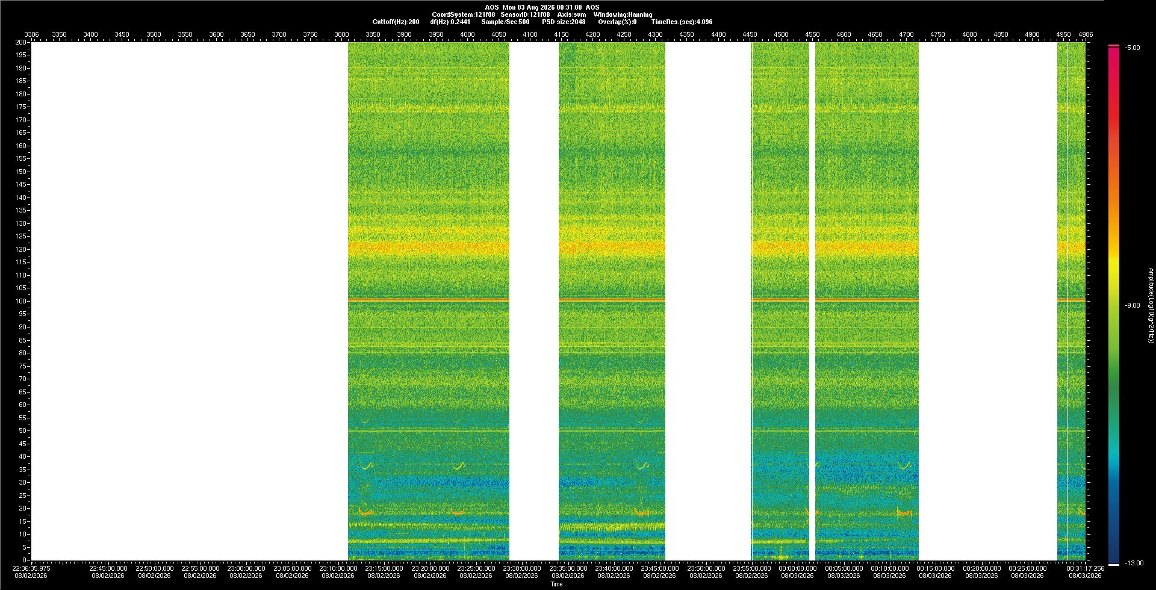The height and width of the screenshot is (590, 1156).
Task: Select the "23:10:00.000" time axis label
Action: click(x=338, y=568)
